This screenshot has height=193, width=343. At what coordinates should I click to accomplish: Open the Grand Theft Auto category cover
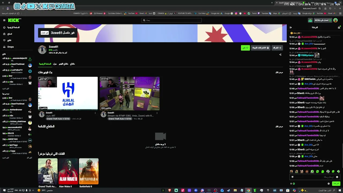[48, 171]
